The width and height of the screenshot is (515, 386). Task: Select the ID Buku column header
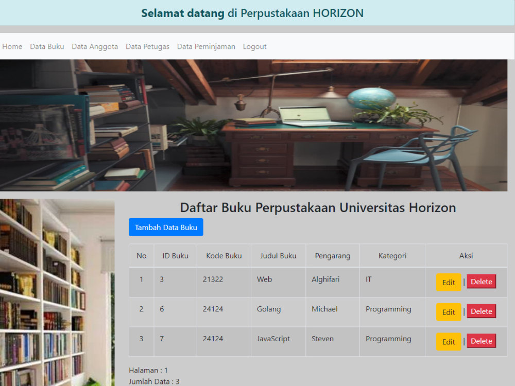pos(176,256)
